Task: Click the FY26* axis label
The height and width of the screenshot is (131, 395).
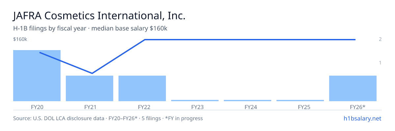Action: (x=353, y=107)
